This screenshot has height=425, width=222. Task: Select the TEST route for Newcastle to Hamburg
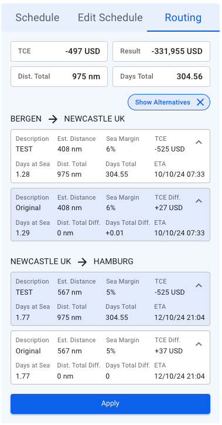pos(110,299)
